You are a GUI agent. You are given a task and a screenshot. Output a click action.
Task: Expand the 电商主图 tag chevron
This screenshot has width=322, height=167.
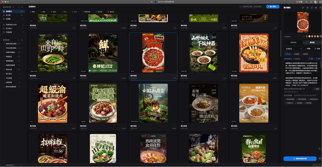[x=22, y=69]
